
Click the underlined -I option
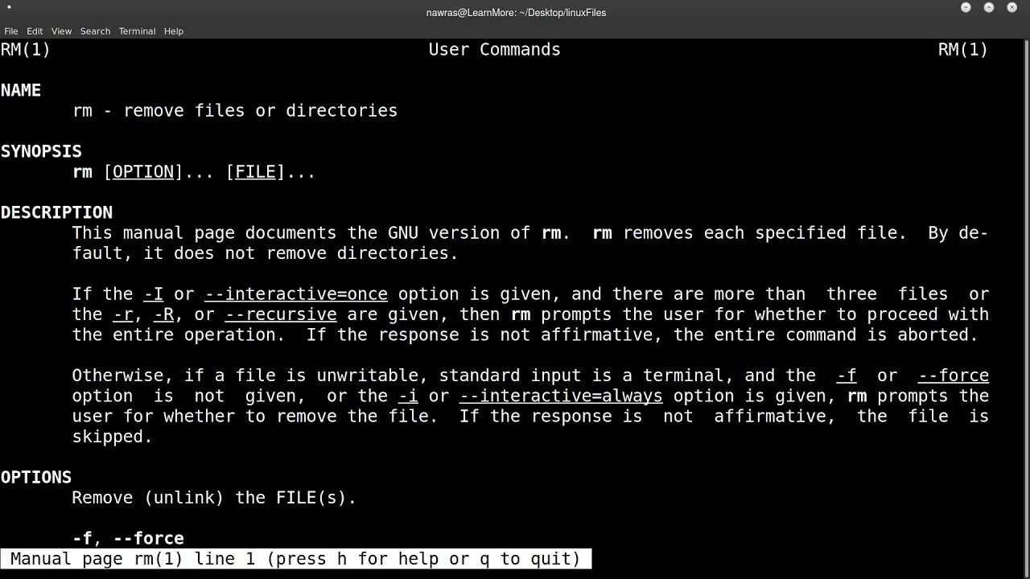point(154,294)
